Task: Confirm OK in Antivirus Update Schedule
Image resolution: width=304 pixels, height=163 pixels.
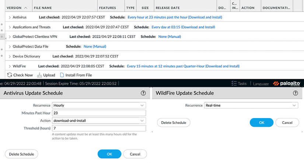Action: 109,154
